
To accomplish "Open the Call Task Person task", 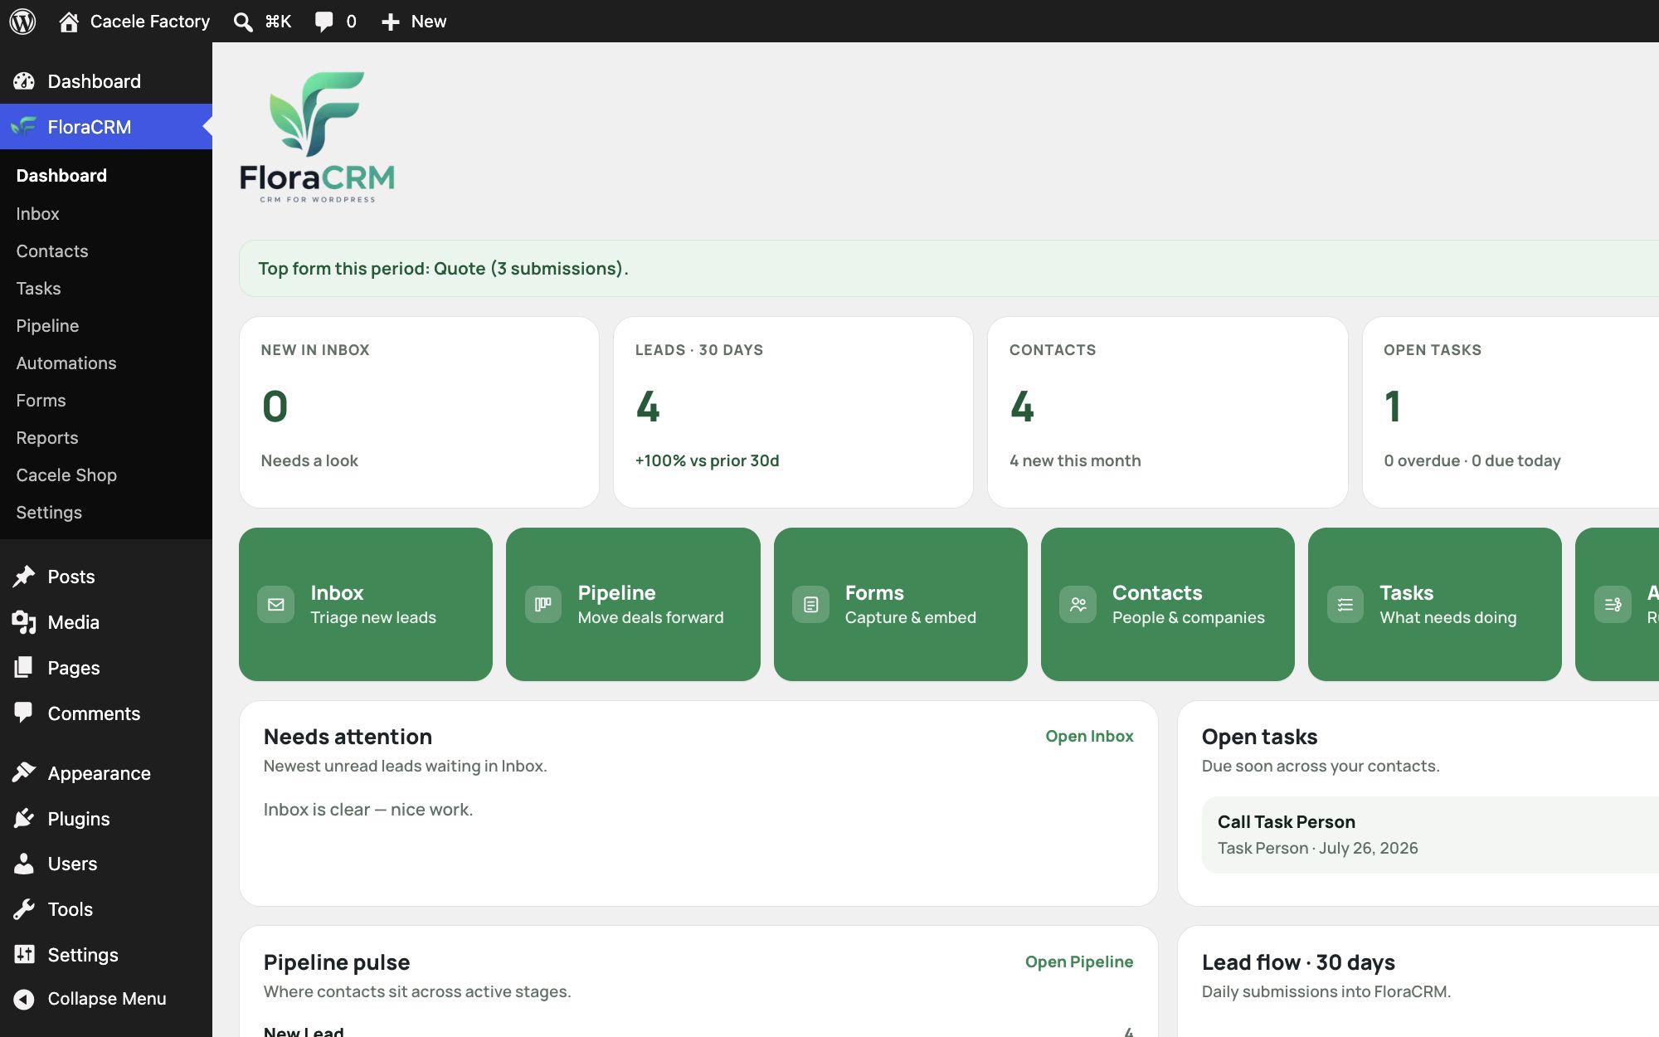I will tap(1430, 835).
